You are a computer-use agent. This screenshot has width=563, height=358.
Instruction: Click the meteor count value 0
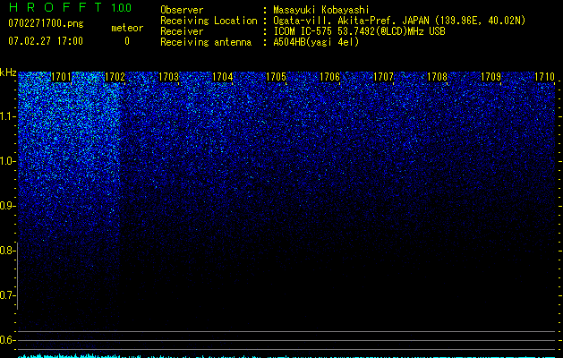pyautogui.click(x=127, y=41)
